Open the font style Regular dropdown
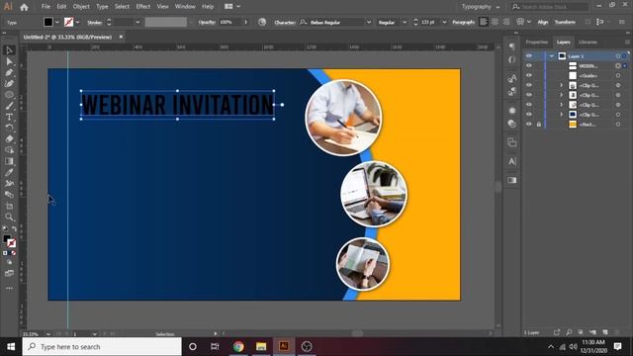This screenshot has width=633, height=356. (405, 22)
